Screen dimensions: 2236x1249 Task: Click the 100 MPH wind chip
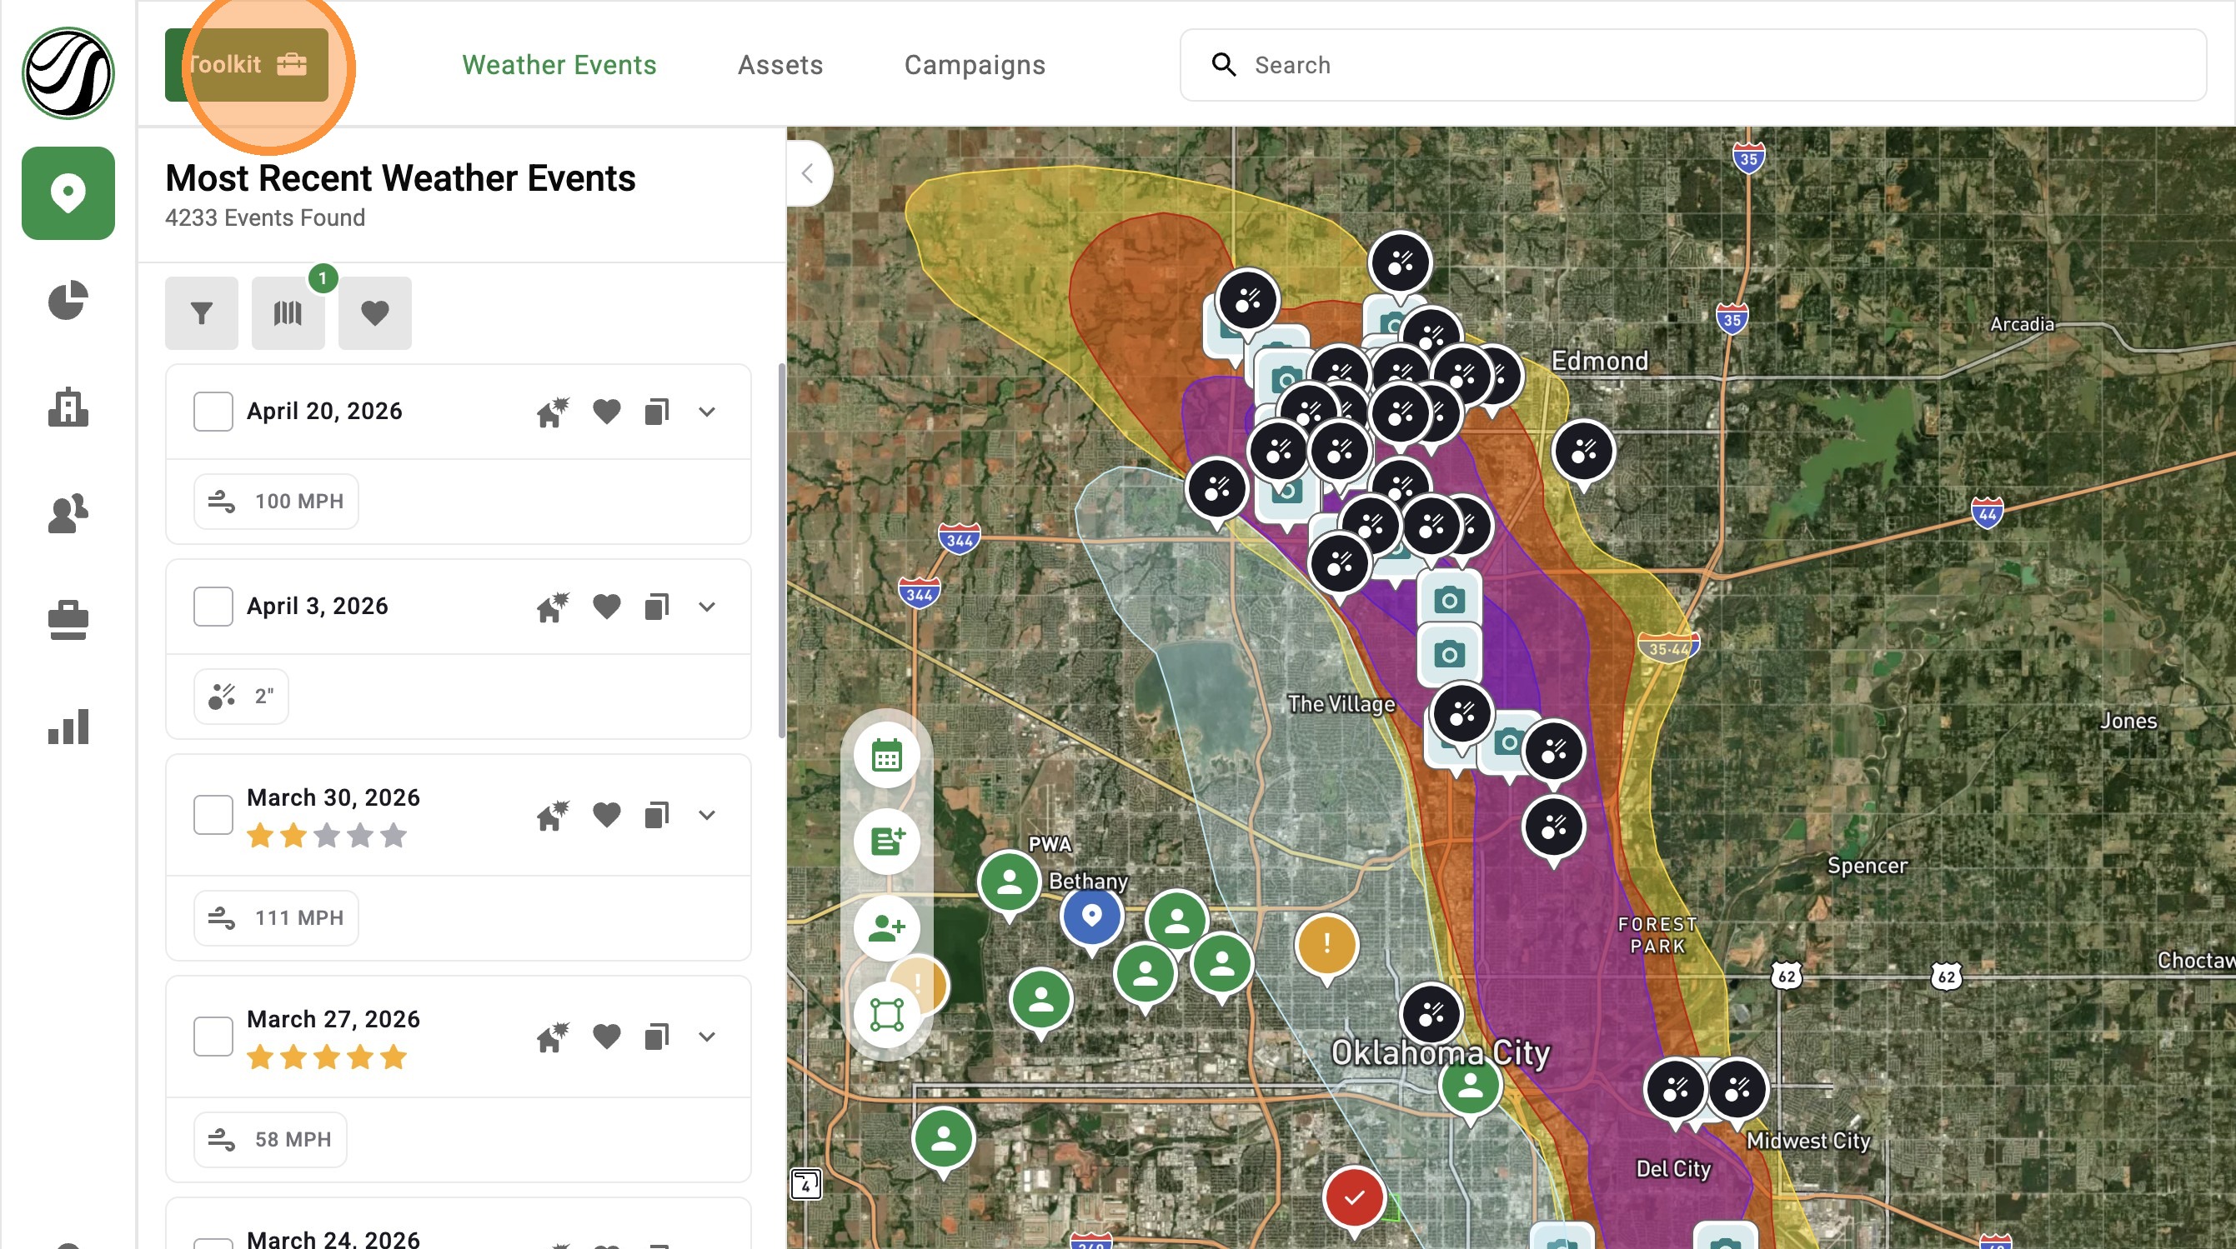pyautogui.click(x=276, y=502)
